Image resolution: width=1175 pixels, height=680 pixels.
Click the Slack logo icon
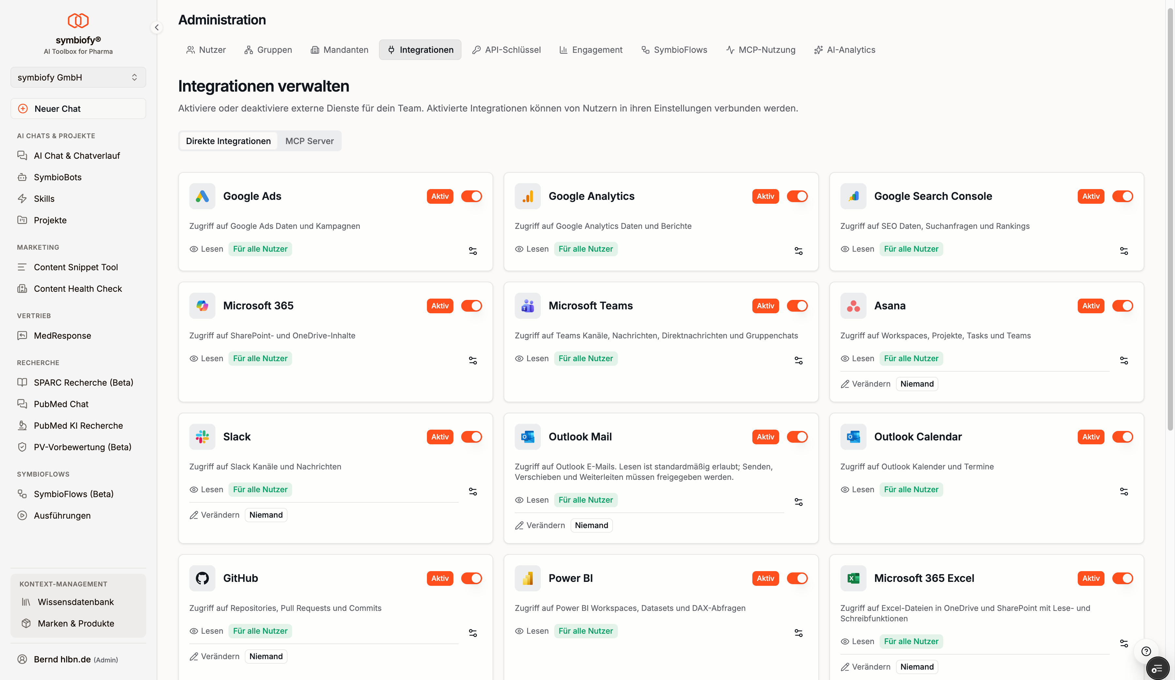202,436
